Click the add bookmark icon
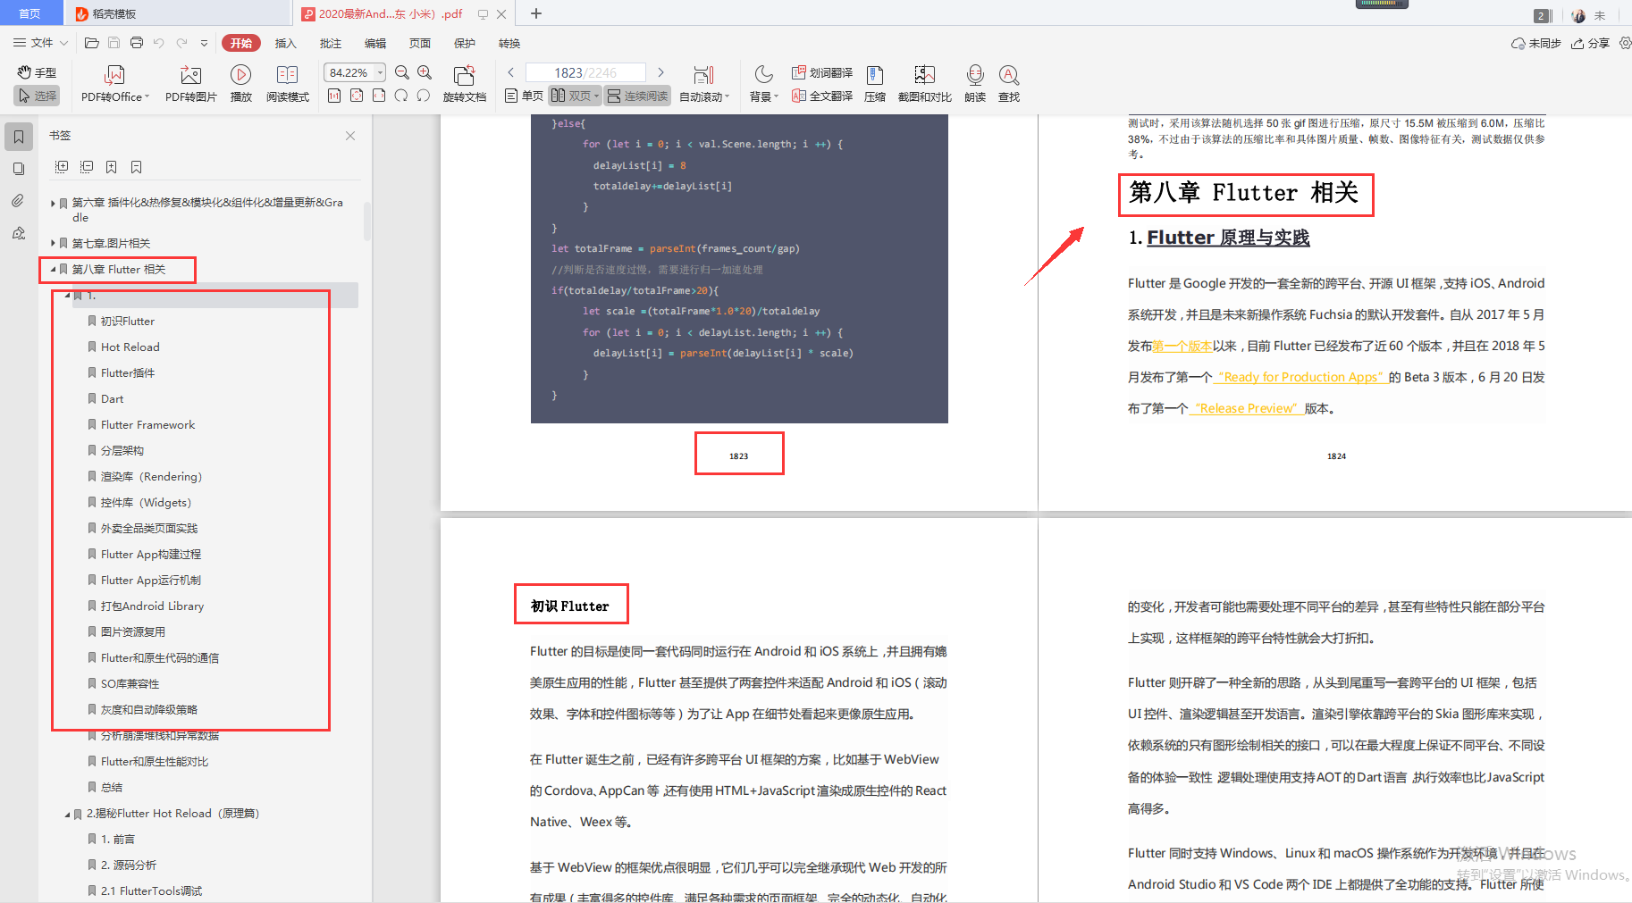 (112, 167)
